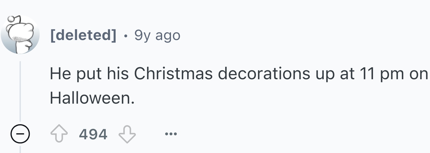Click the word "decorations" in the comment

coord(264,73)
